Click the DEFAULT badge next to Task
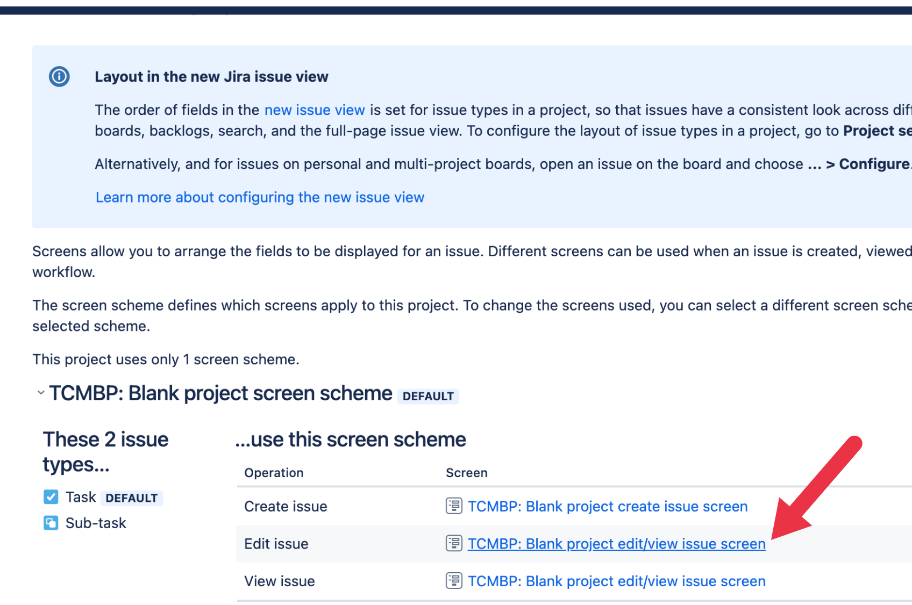Viewport: 912px width, 605px height. [132, 498]
